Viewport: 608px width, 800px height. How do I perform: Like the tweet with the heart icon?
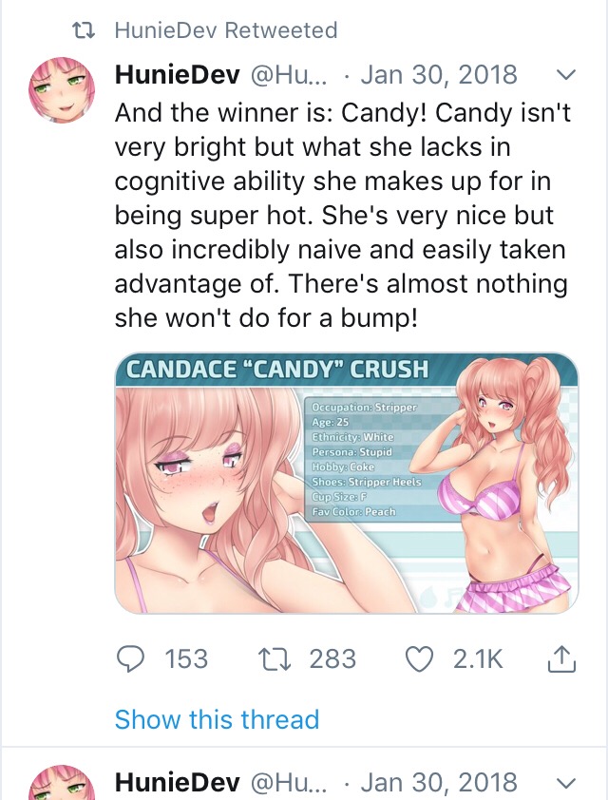[419, 658]
